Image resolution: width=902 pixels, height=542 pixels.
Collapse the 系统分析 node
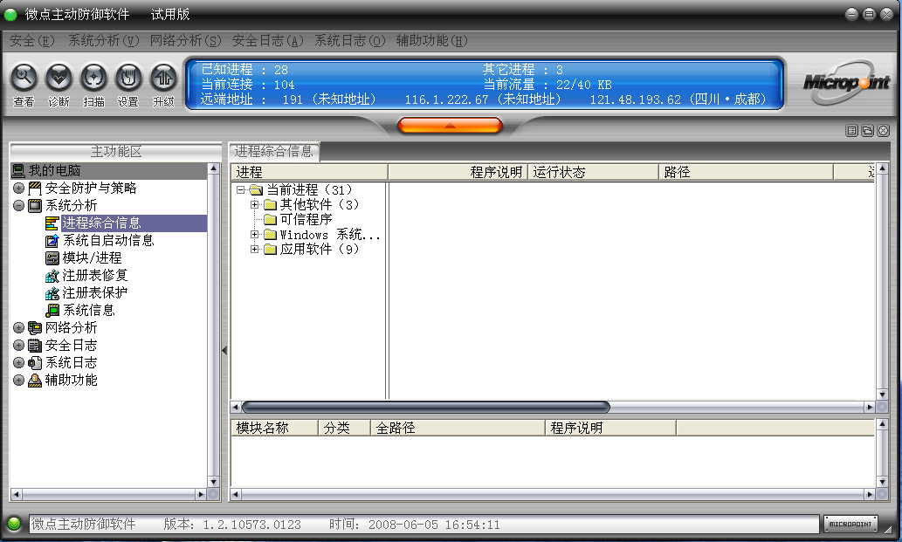pyautogui.click(x=18, y=206)
